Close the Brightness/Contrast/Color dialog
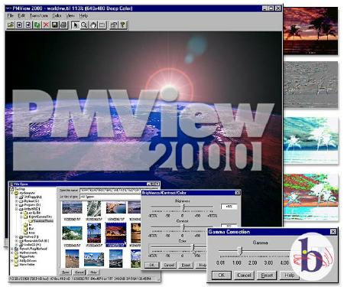 coord(237,193)
